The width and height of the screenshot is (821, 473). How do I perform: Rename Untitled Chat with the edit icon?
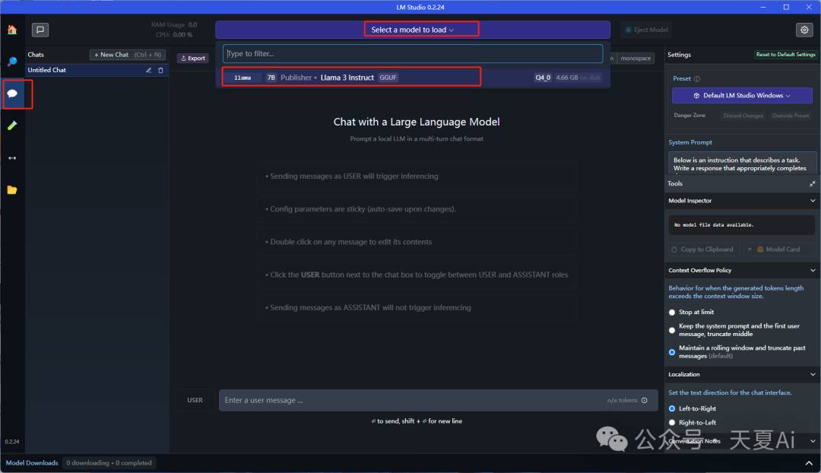149,70
